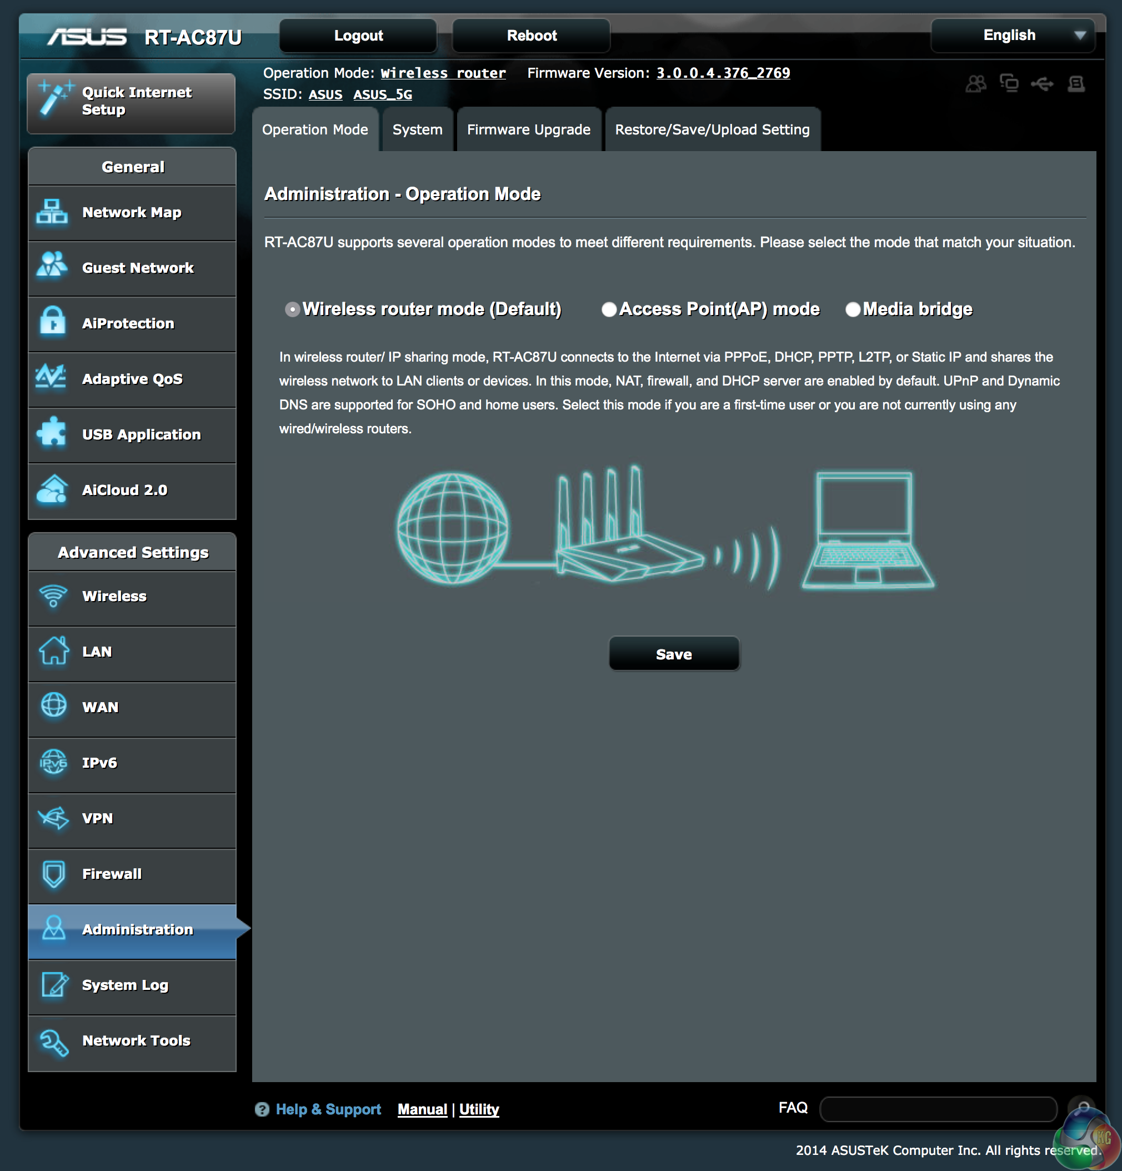Open the IPv6 globe icon
The image size is (1122, 1171).
pyautogui.click(x=53, y=763)
